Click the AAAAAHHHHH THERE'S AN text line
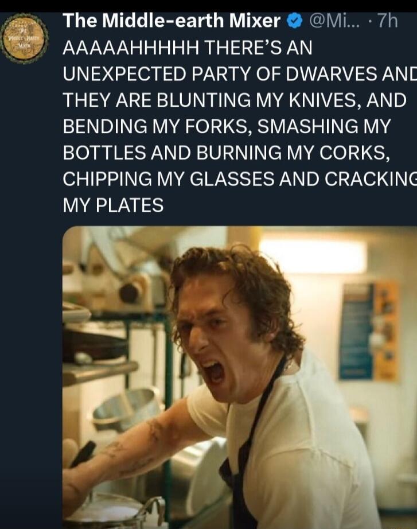The image size is (417, 529). [x=188, y=48]
